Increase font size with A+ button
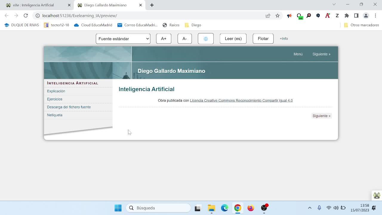The height and width of the screenshot is (215, 382). coord(164,39)
